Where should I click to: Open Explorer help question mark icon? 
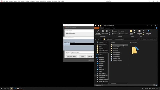(156, 28)
